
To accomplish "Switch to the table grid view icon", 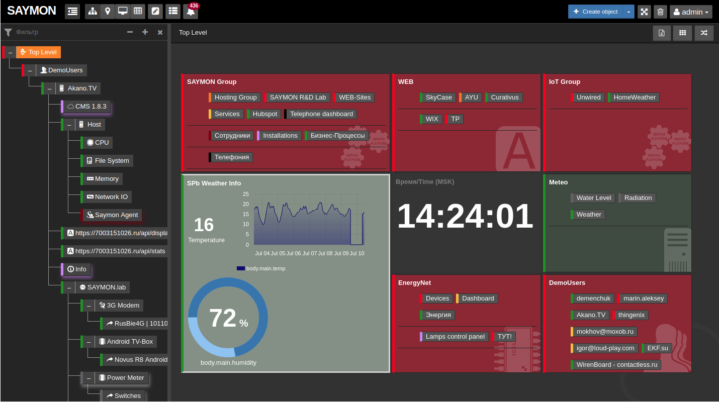I will coord(138,12).
